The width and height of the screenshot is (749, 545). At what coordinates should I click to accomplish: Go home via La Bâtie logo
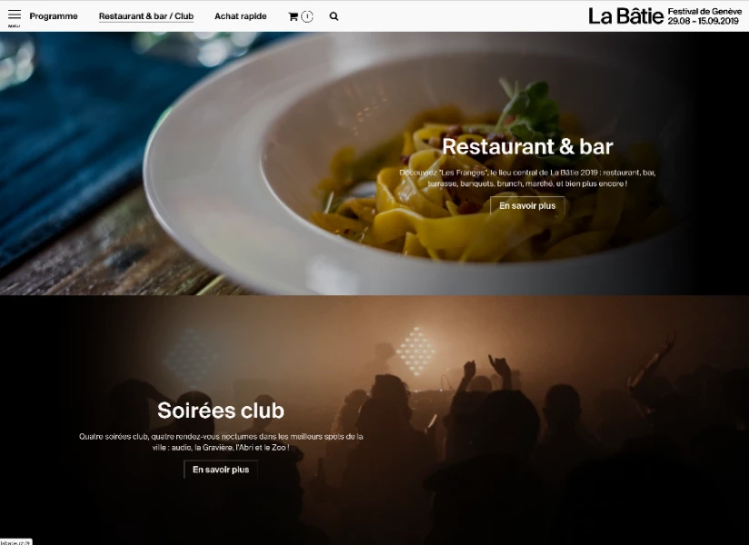pyautogui.click(x=625, y=16)
